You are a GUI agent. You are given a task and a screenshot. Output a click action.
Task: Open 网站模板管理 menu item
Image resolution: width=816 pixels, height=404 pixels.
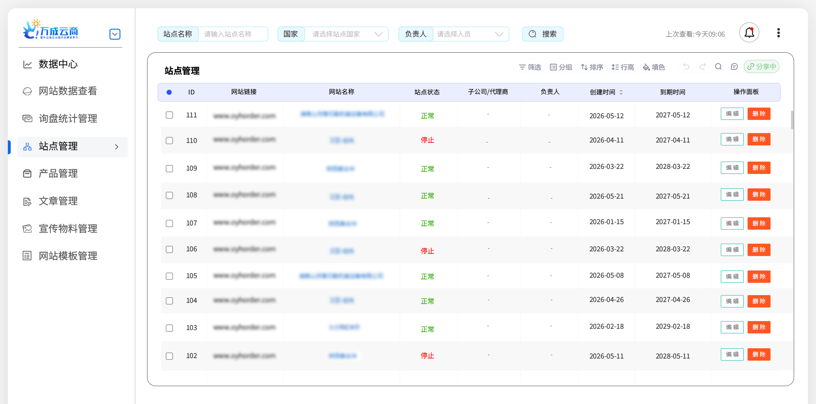pos(68,256)
